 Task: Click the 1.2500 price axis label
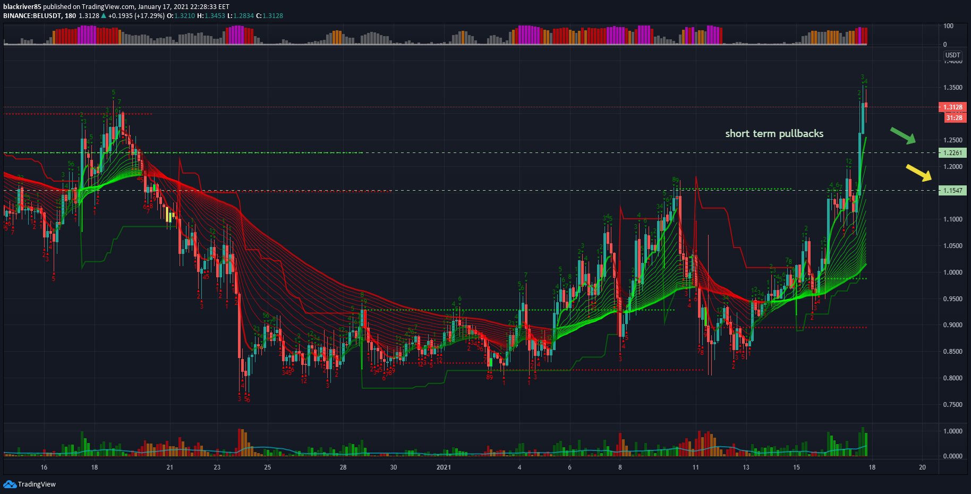pos(952,140)
